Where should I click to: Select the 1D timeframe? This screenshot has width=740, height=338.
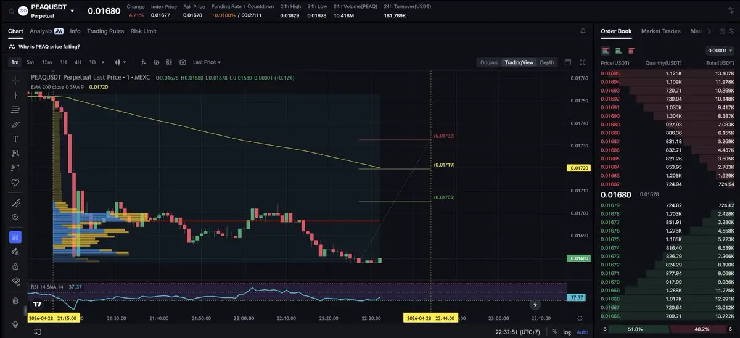[x=92, y=62]
